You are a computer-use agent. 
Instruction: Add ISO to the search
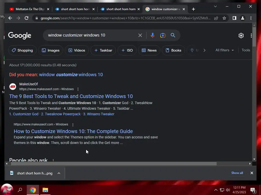pyautogui.click(x=127, y=50)
